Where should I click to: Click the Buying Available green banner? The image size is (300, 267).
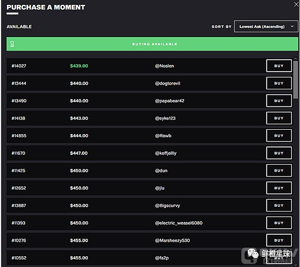click(152, 44)
